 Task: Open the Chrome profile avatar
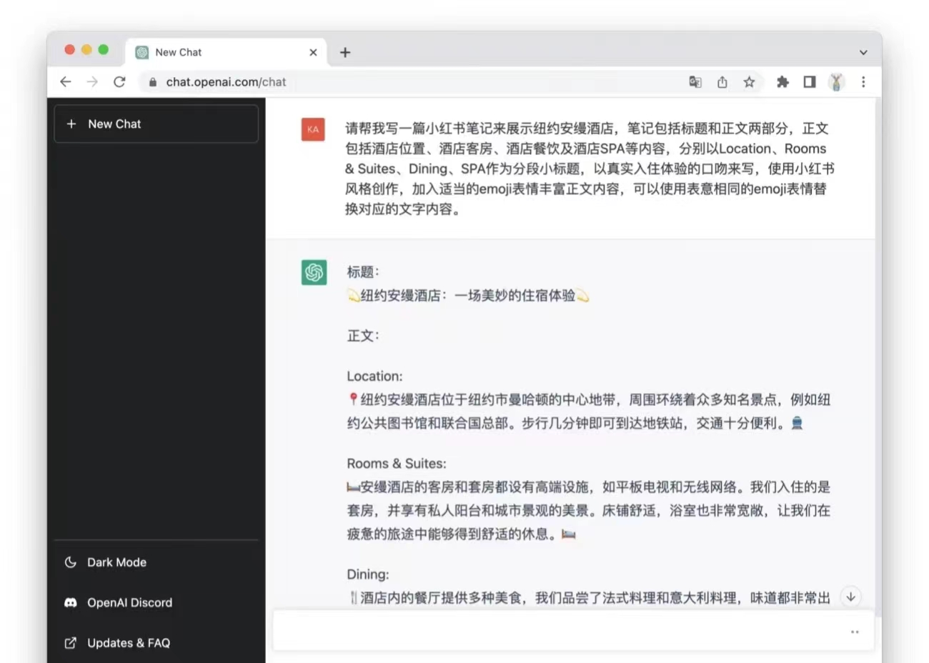point(836,82)
